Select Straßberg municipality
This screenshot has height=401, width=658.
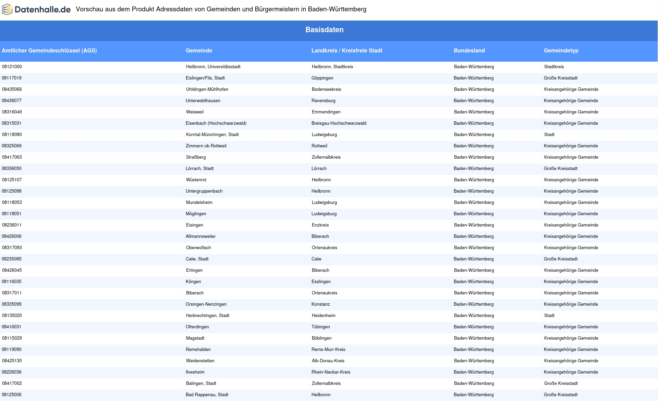196,157
